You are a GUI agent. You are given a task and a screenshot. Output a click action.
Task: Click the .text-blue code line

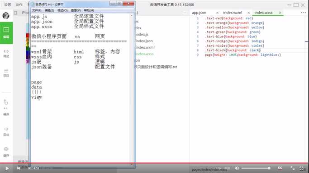pos(231,36)
